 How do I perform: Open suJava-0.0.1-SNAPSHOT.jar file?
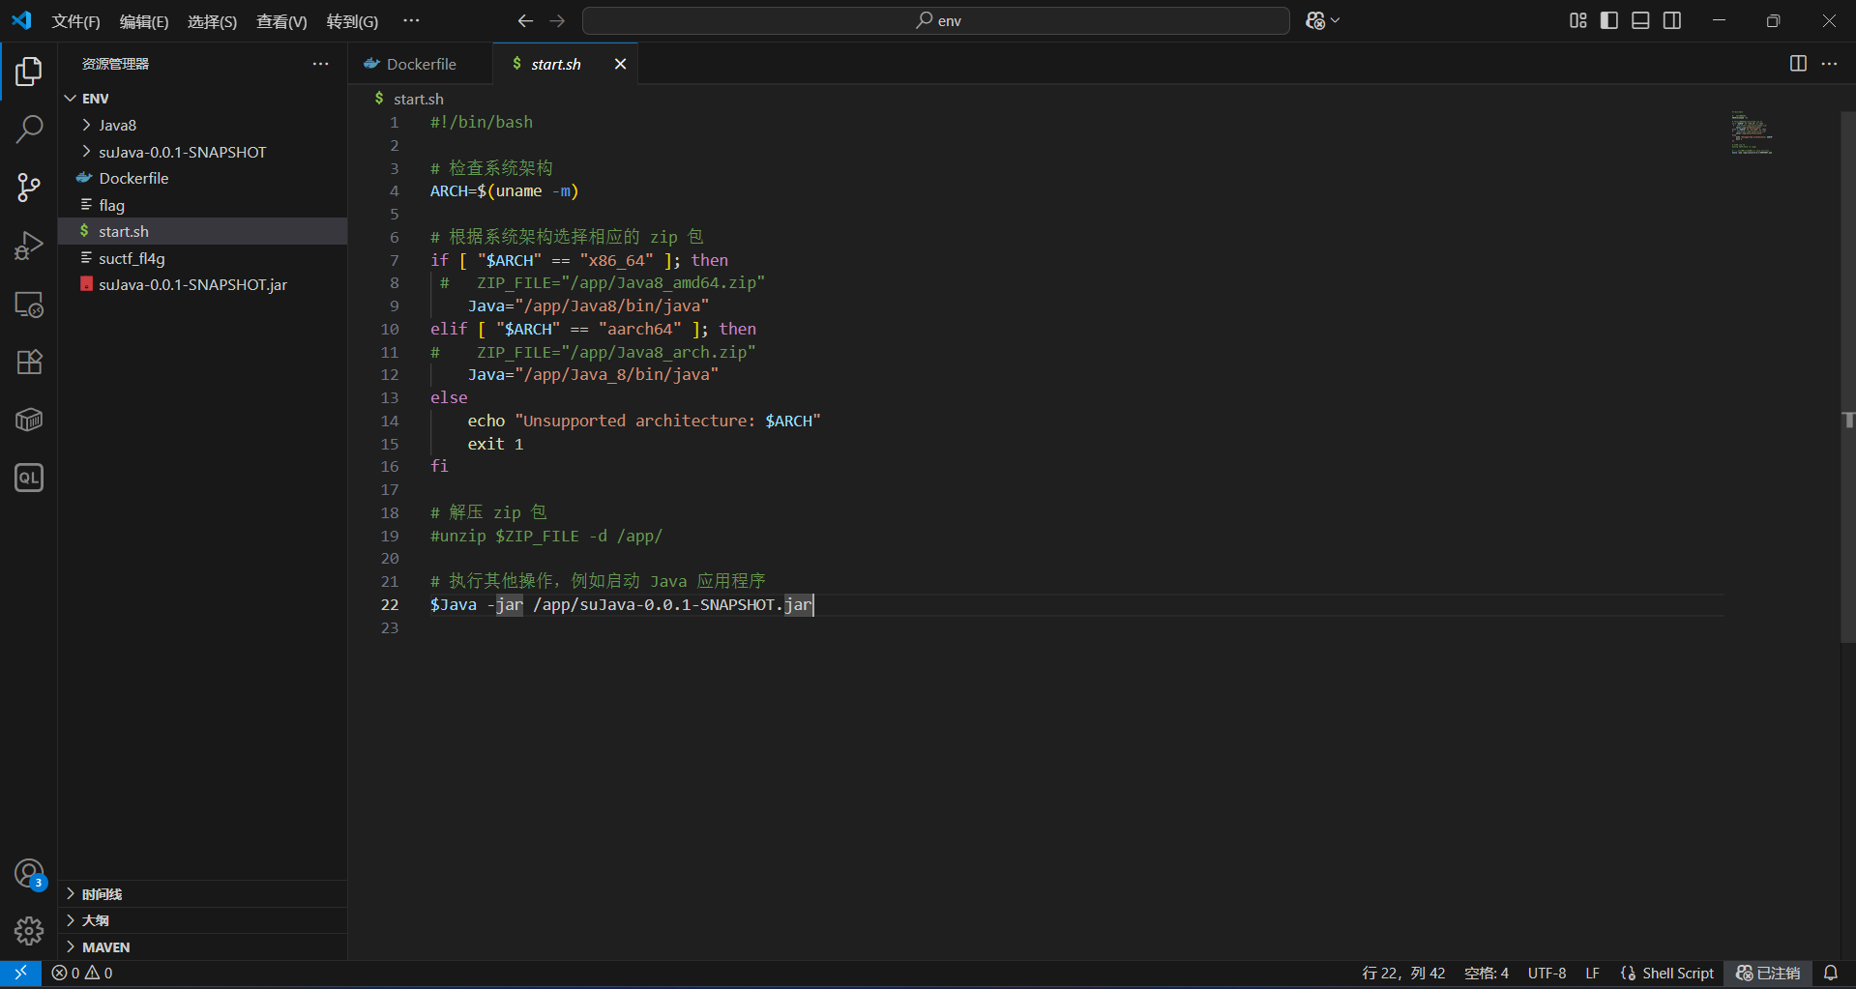[x=203, y=284]
